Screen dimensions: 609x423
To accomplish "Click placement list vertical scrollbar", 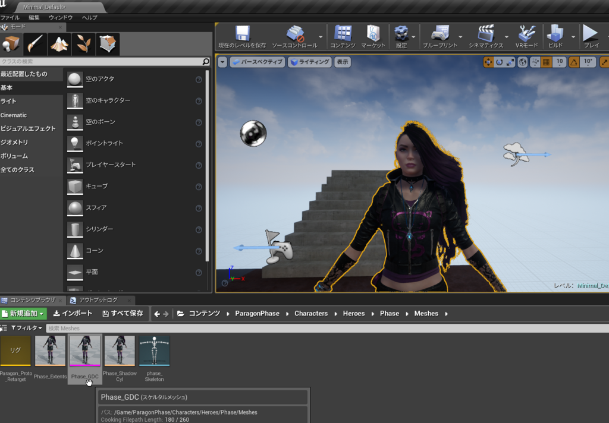I will [x=207, y=166].
